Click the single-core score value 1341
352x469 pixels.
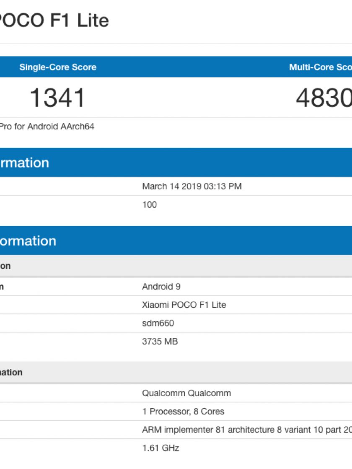(58, 98)
